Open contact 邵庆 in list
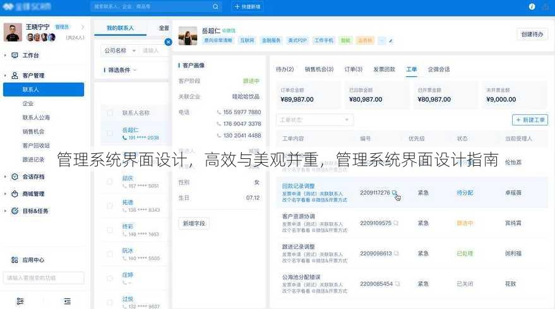The height and width of the screenshot is (309, 555). 128,178
